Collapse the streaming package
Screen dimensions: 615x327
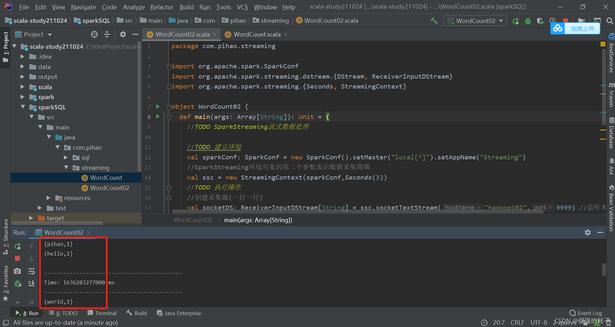(66, 167)
